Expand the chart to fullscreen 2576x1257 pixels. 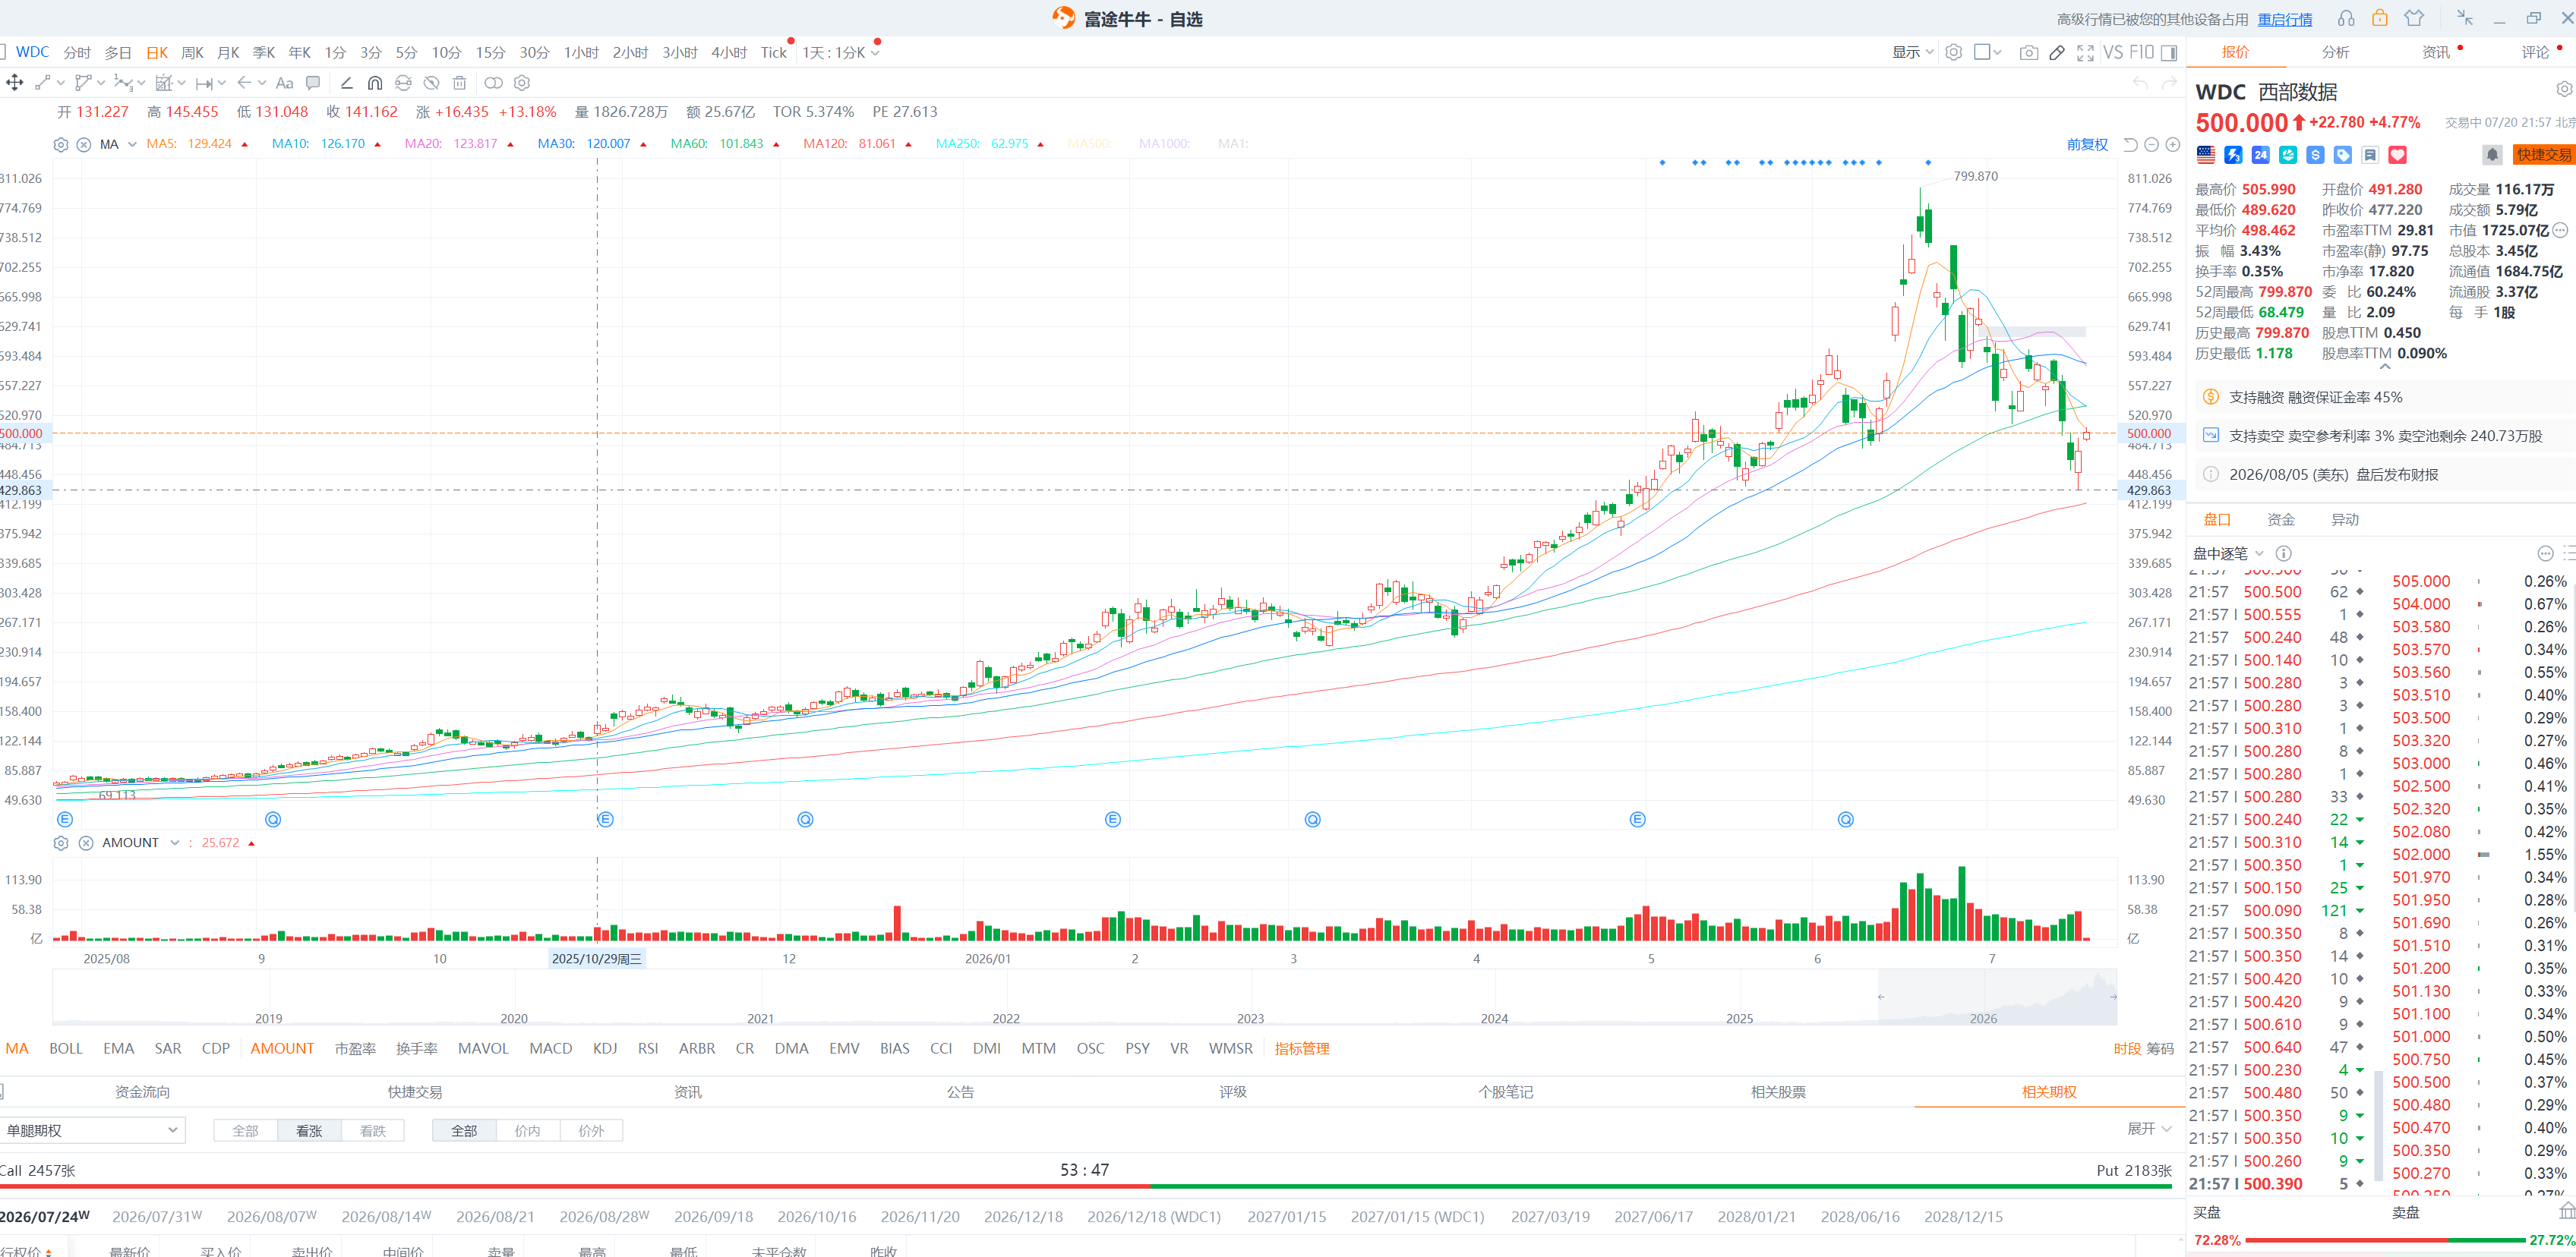click(2085, 53)
